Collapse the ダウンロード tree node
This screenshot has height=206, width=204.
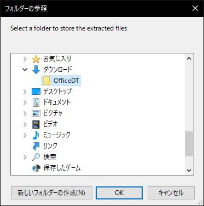click(25, 70)
